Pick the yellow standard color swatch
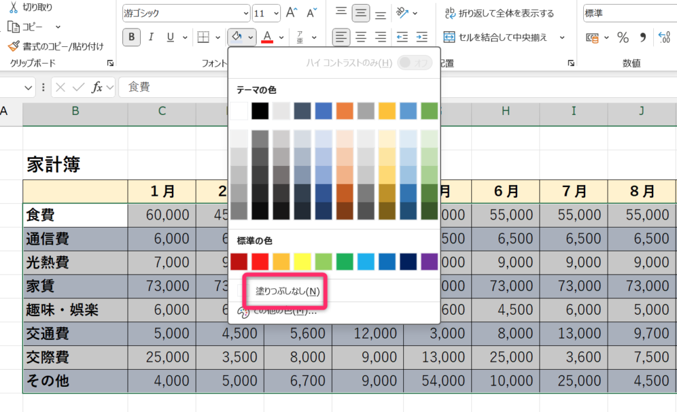 click(303, 261)
